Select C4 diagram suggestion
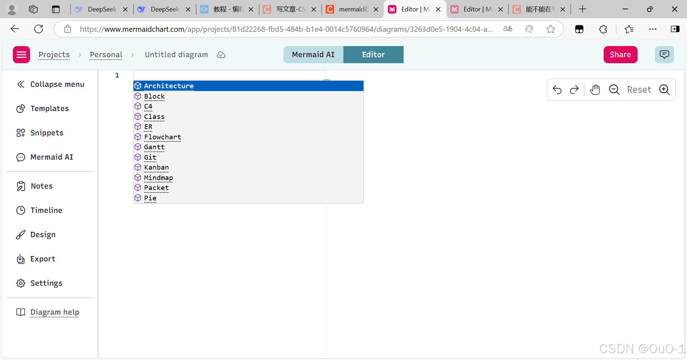687x360 pixels. pyautogui.click(x=248, y=106)
